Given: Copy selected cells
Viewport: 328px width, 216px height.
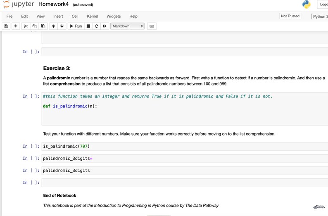Looking at the screenshot, I should tap(34, 26).
